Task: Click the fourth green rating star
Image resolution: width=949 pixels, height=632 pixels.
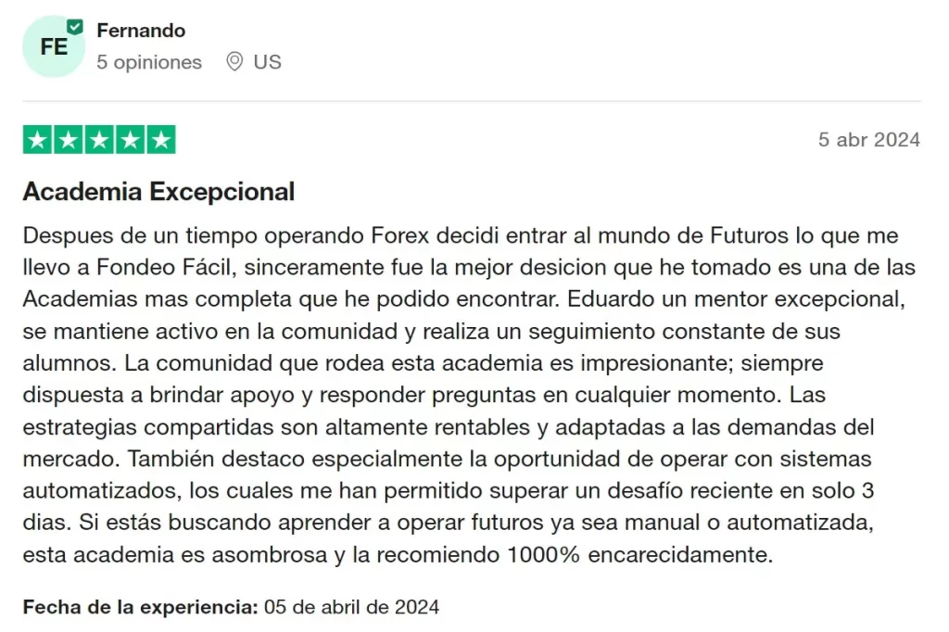Action: point(130,140)
